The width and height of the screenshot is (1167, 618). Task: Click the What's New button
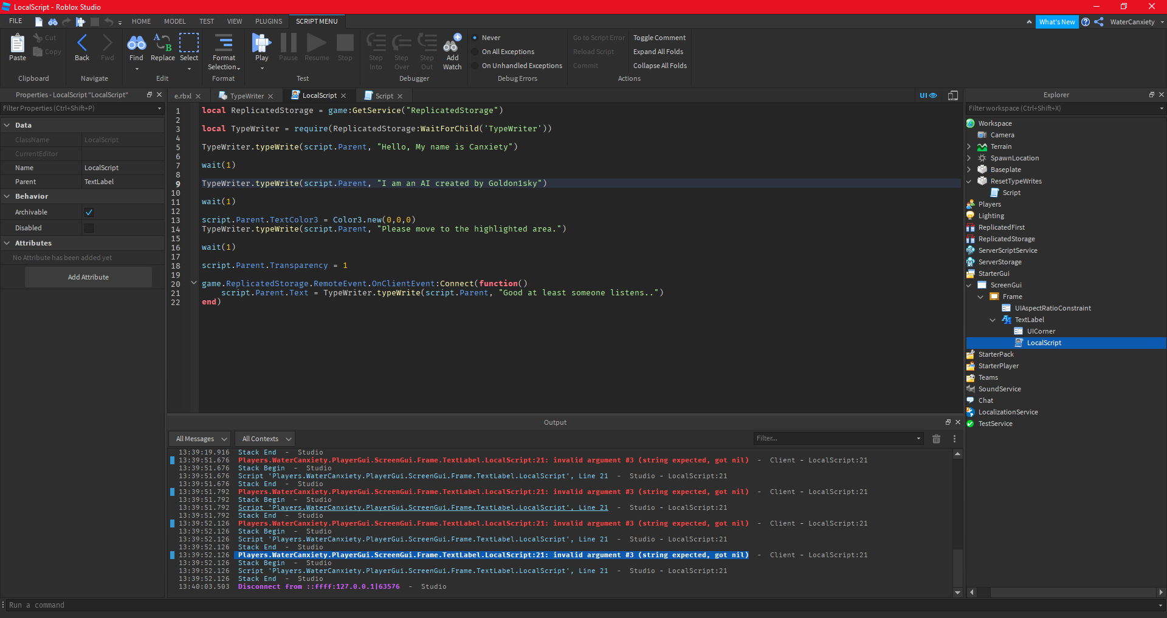1057,22
